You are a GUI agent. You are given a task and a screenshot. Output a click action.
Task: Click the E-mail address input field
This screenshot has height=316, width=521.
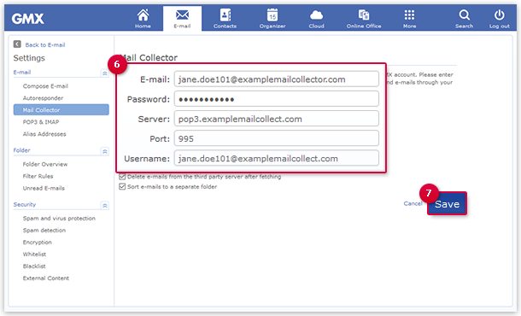pos(277,79)
